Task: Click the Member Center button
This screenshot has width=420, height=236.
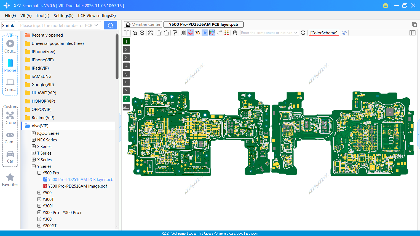Action: point(143,24)
